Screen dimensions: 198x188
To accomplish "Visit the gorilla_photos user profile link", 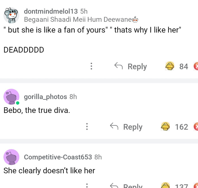I will [46, 97].
